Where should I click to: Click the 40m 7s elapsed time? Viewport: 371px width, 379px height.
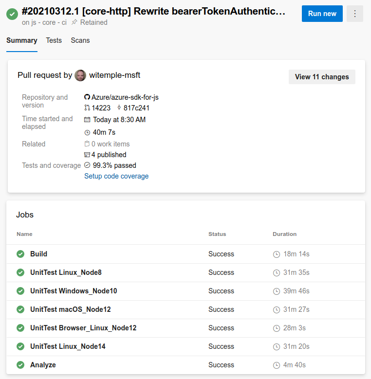(104, 132)
